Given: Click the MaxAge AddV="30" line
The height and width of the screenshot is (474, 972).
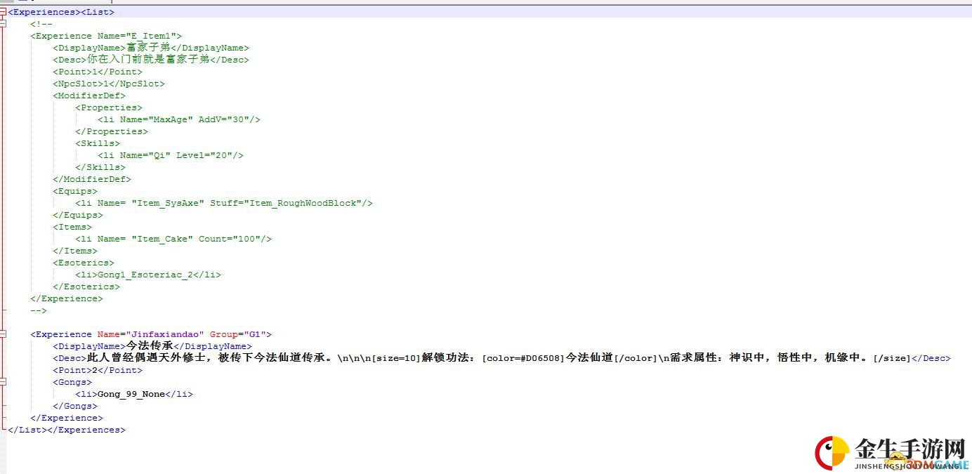Looking at the screenshot, I should click(179, 119).
